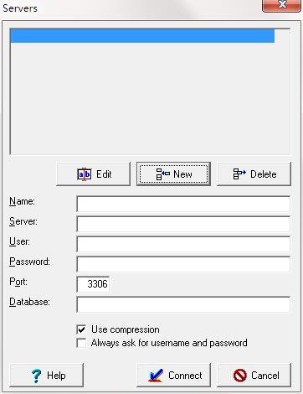Image resolution: width=303 pixels, height=394 pixels.
Task: Focus the User input field
Action: [183, 244]
